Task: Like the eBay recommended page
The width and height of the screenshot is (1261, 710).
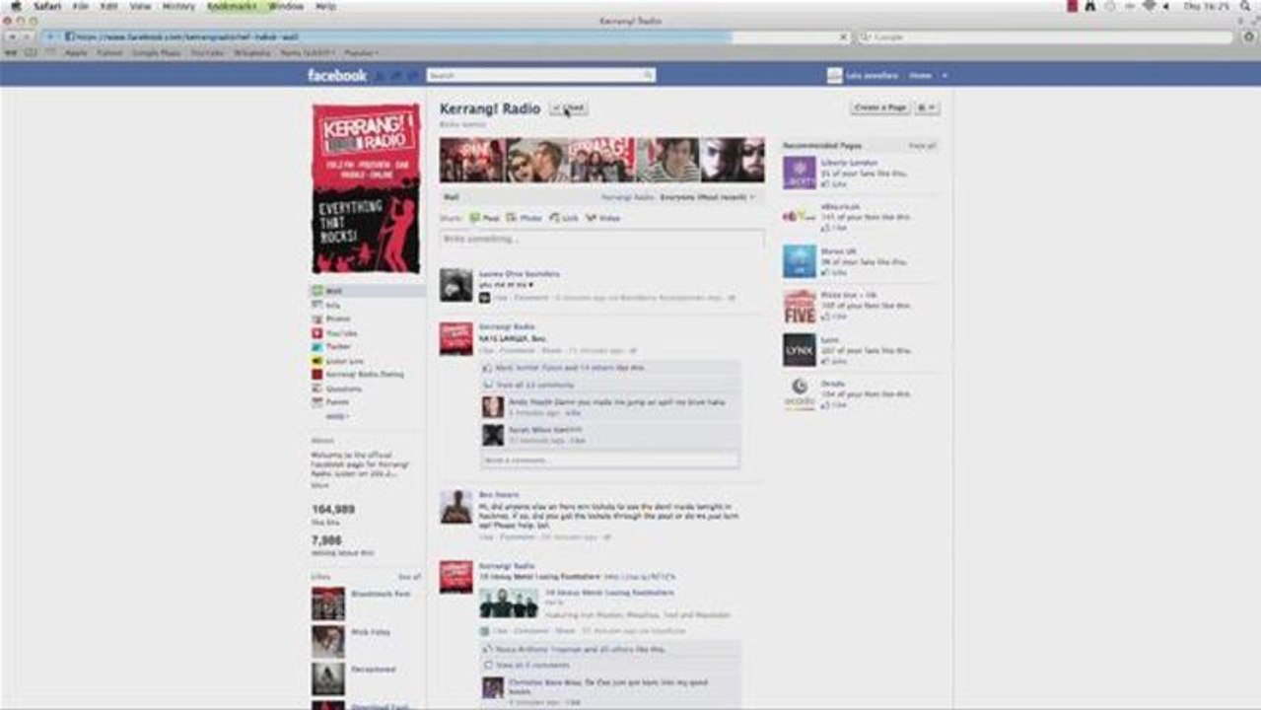Action: click(x=834, y=228)
